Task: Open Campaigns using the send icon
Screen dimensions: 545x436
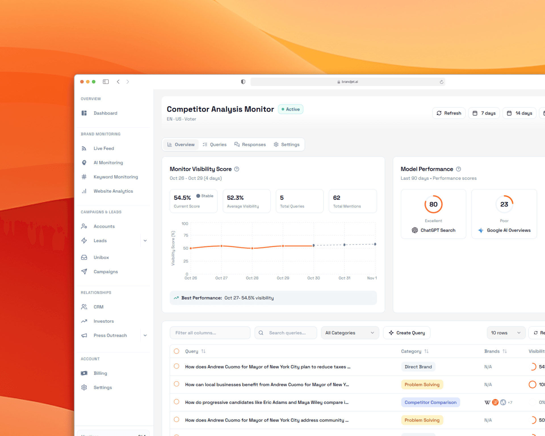Action: pos(84,271)
